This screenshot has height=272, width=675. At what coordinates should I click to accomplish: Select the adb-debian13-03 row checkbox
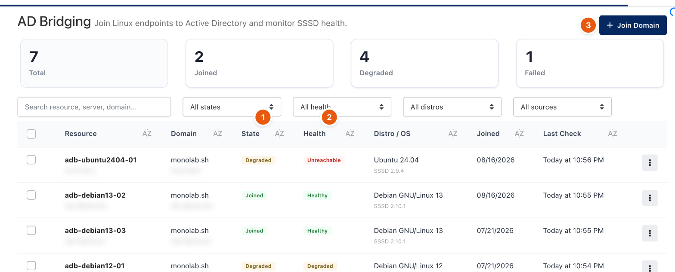point(31,230)
